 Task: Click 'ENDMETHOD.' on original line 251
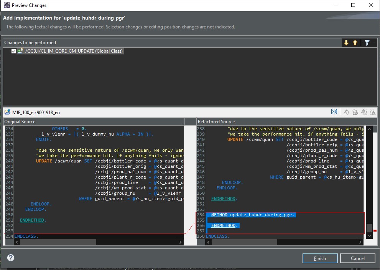[x=33, y=220]
